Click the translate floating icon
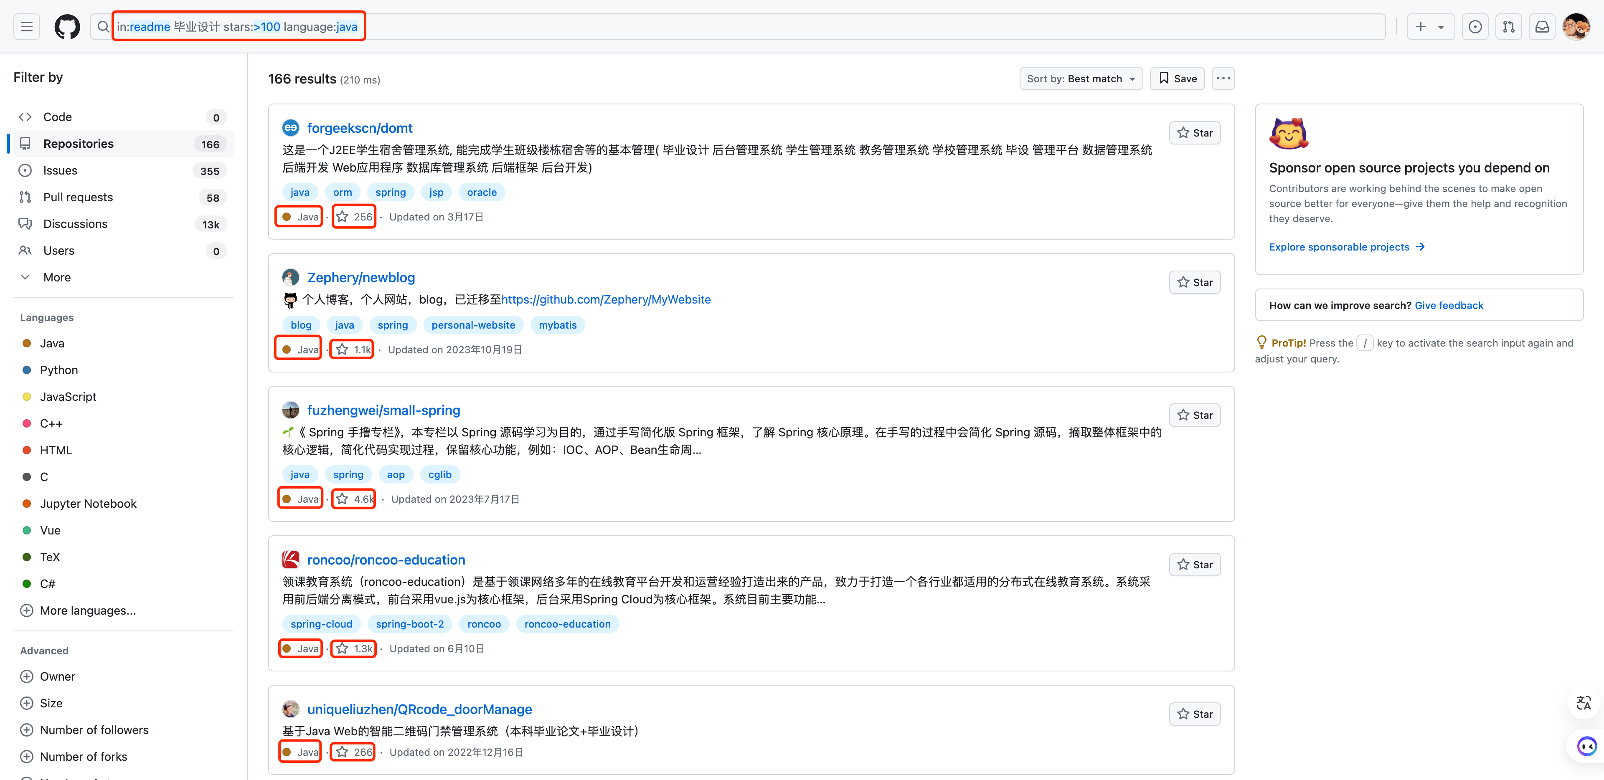The height and width of the screenshot is (780, 1604). tap(1583, 704)
